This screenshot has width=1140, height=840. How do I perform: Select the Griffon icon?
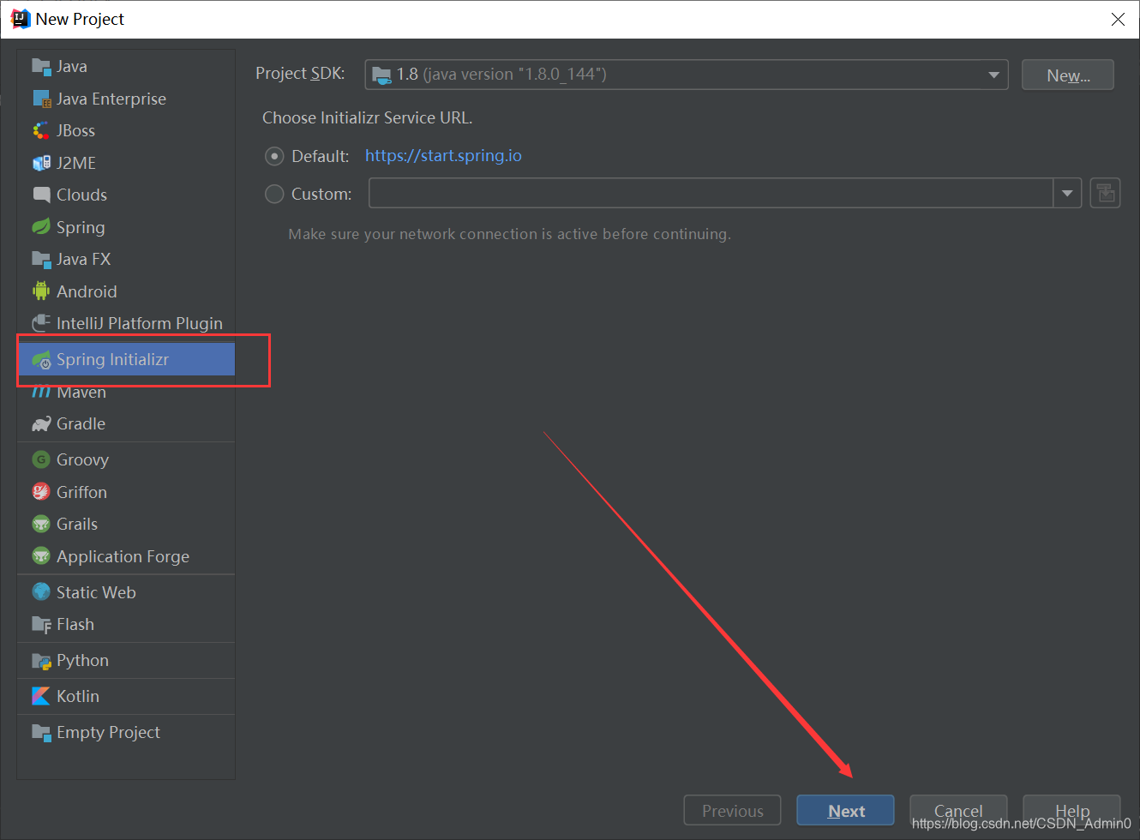coord(41,492)
